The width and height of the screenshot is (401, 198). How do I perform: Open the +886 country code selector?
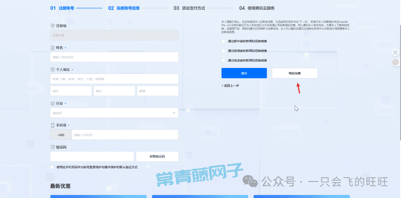(x=61, y=134)
